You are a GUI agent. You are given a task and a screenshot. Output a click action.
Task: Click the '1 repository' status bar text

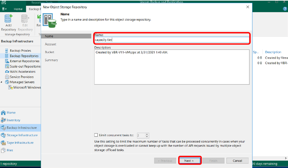click(x=9, y=163)
